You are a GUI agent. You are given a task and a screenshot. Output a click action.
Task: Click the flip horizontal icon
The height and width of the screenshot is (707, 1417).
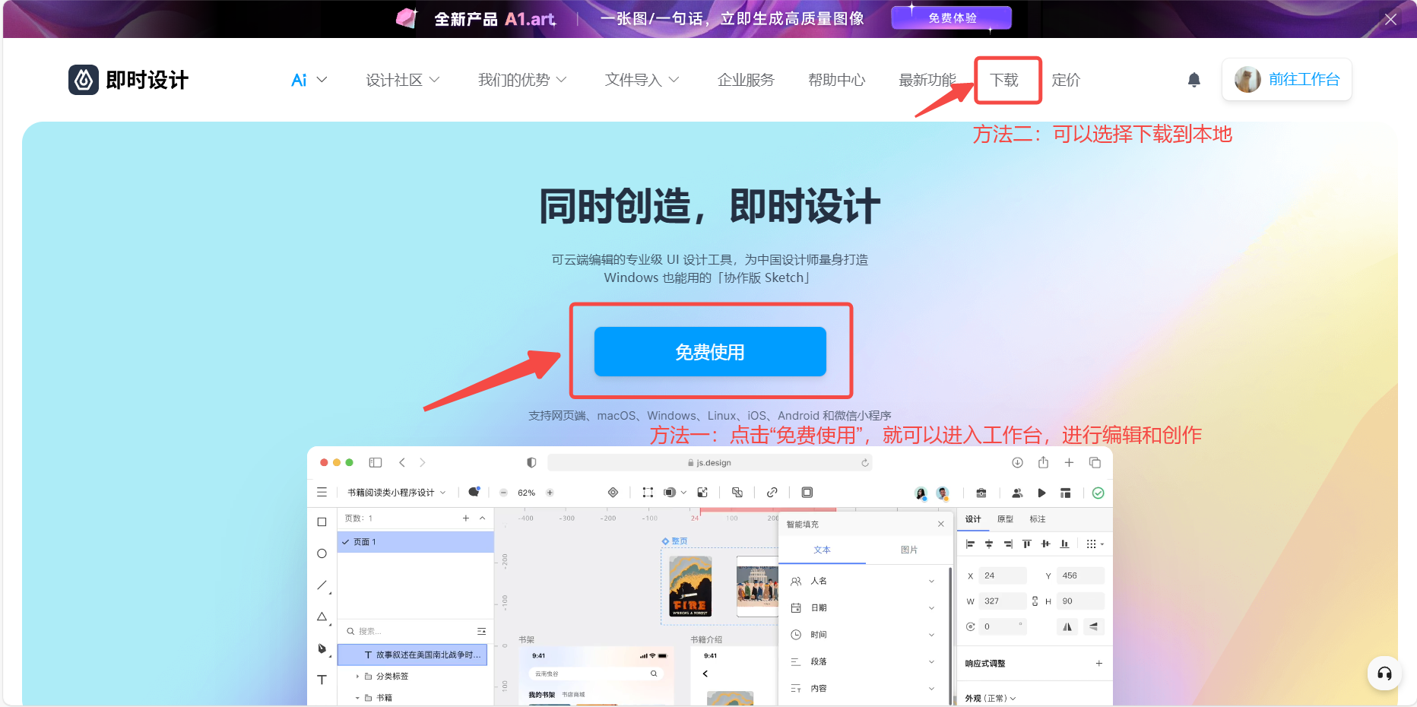click(x=1067, y=626)
